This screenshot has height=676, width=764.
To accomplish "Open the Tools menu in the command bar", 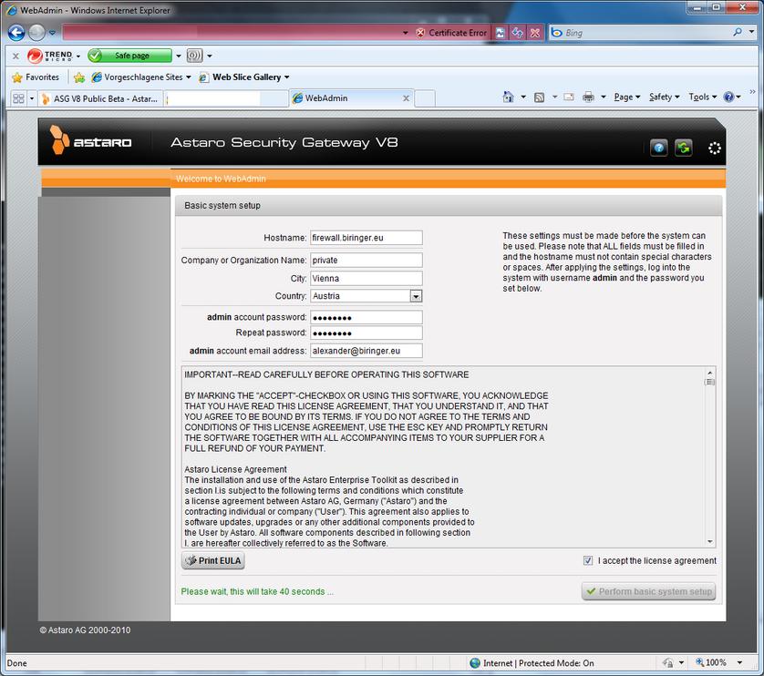I will pos(702,97).
